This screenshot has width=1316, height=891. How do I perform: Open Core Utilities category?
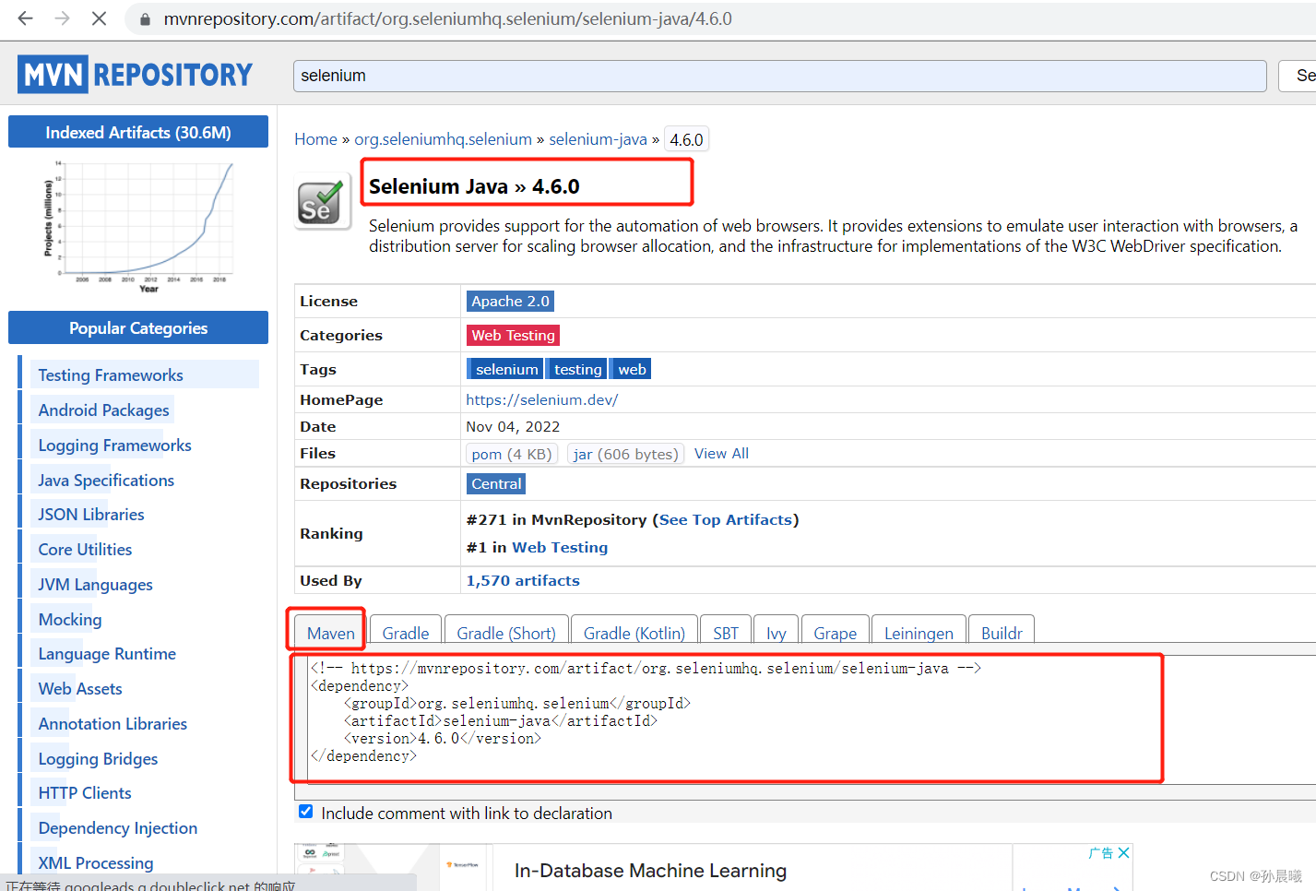point(85,549)
